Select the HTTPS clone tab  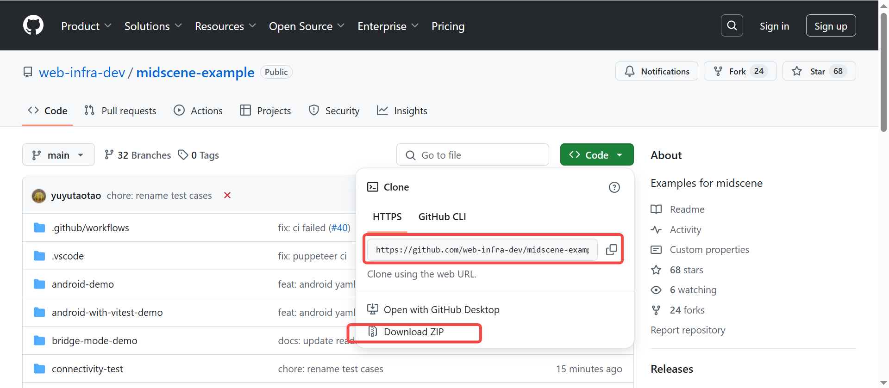click(387, 216)
